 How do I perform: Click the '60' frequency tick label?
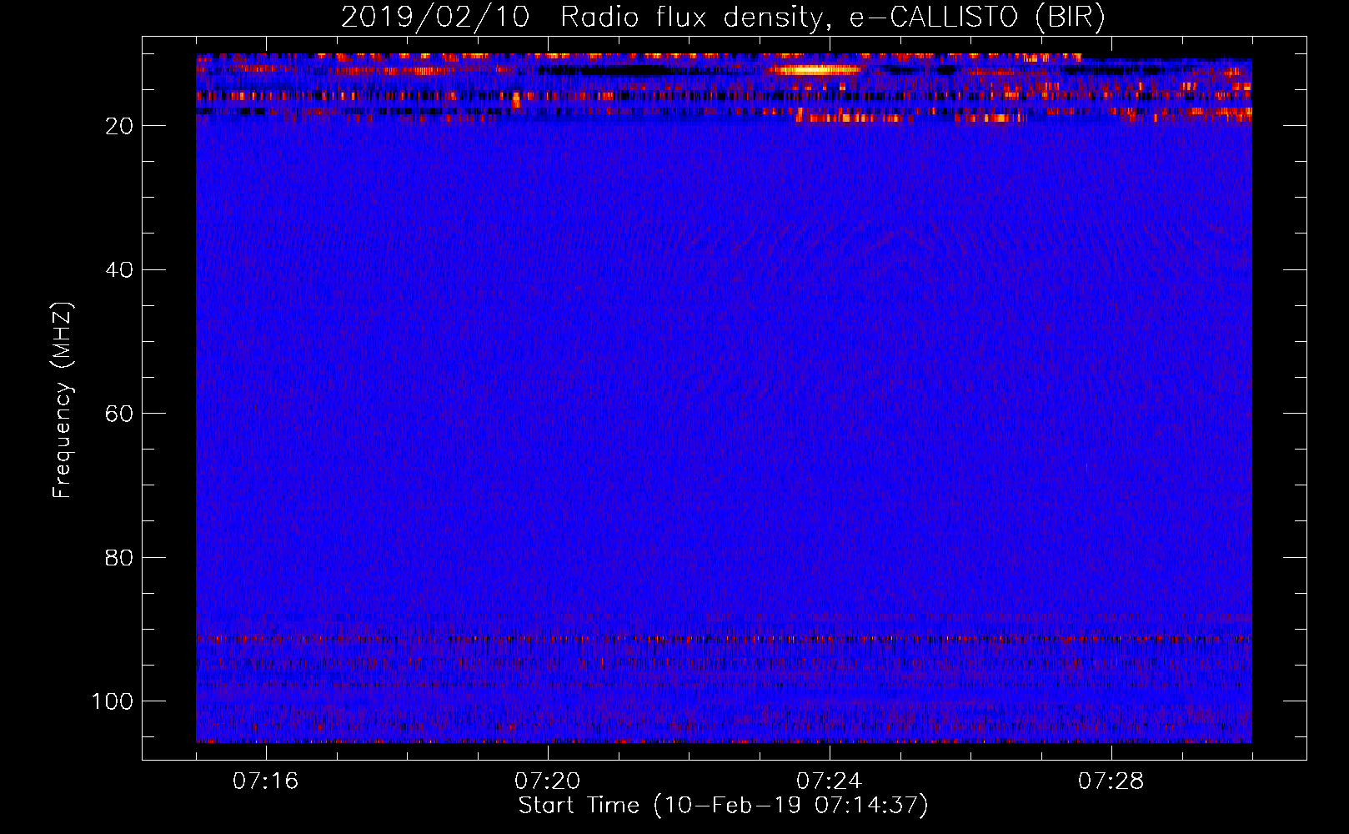[119, 414]
